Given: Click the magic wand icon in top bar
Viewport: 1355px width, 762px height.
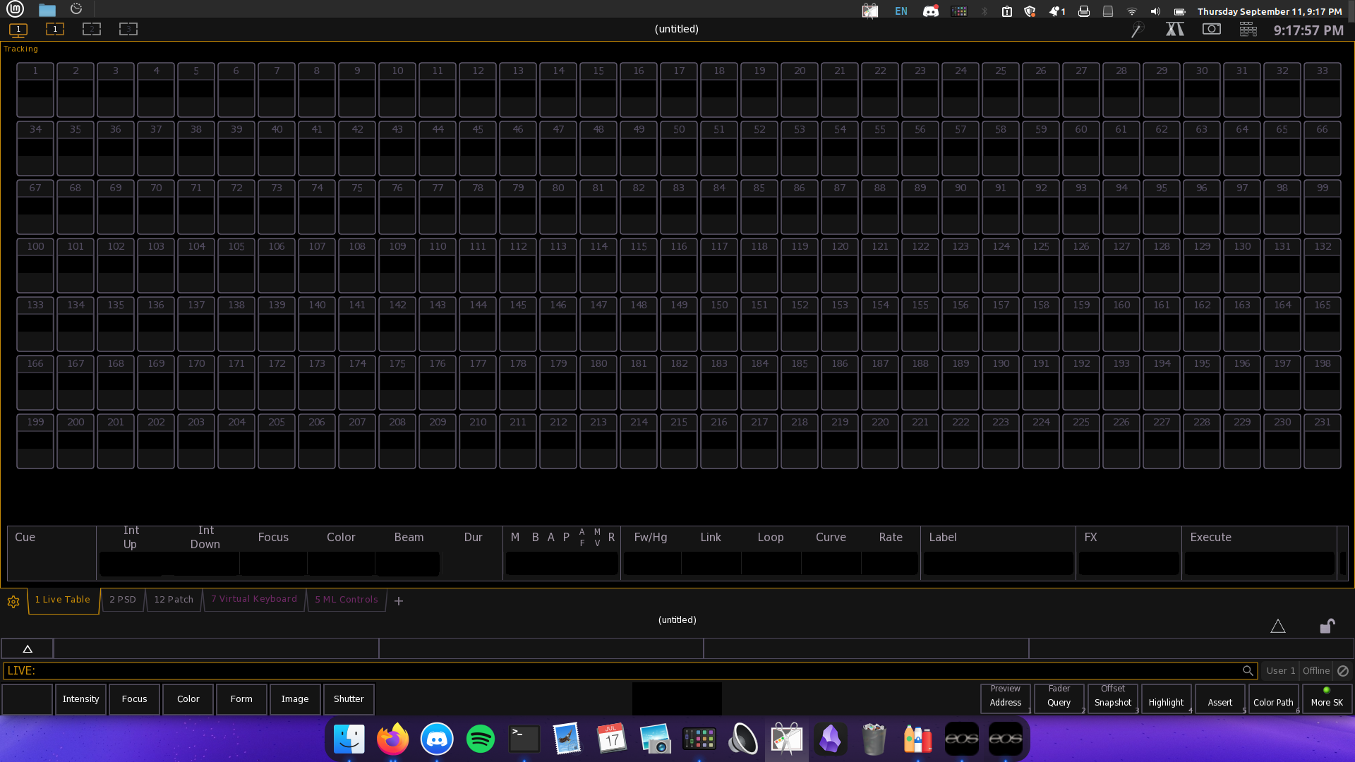Looking at the screenshot, I should pyautogui.click(x=1137, y=30).
